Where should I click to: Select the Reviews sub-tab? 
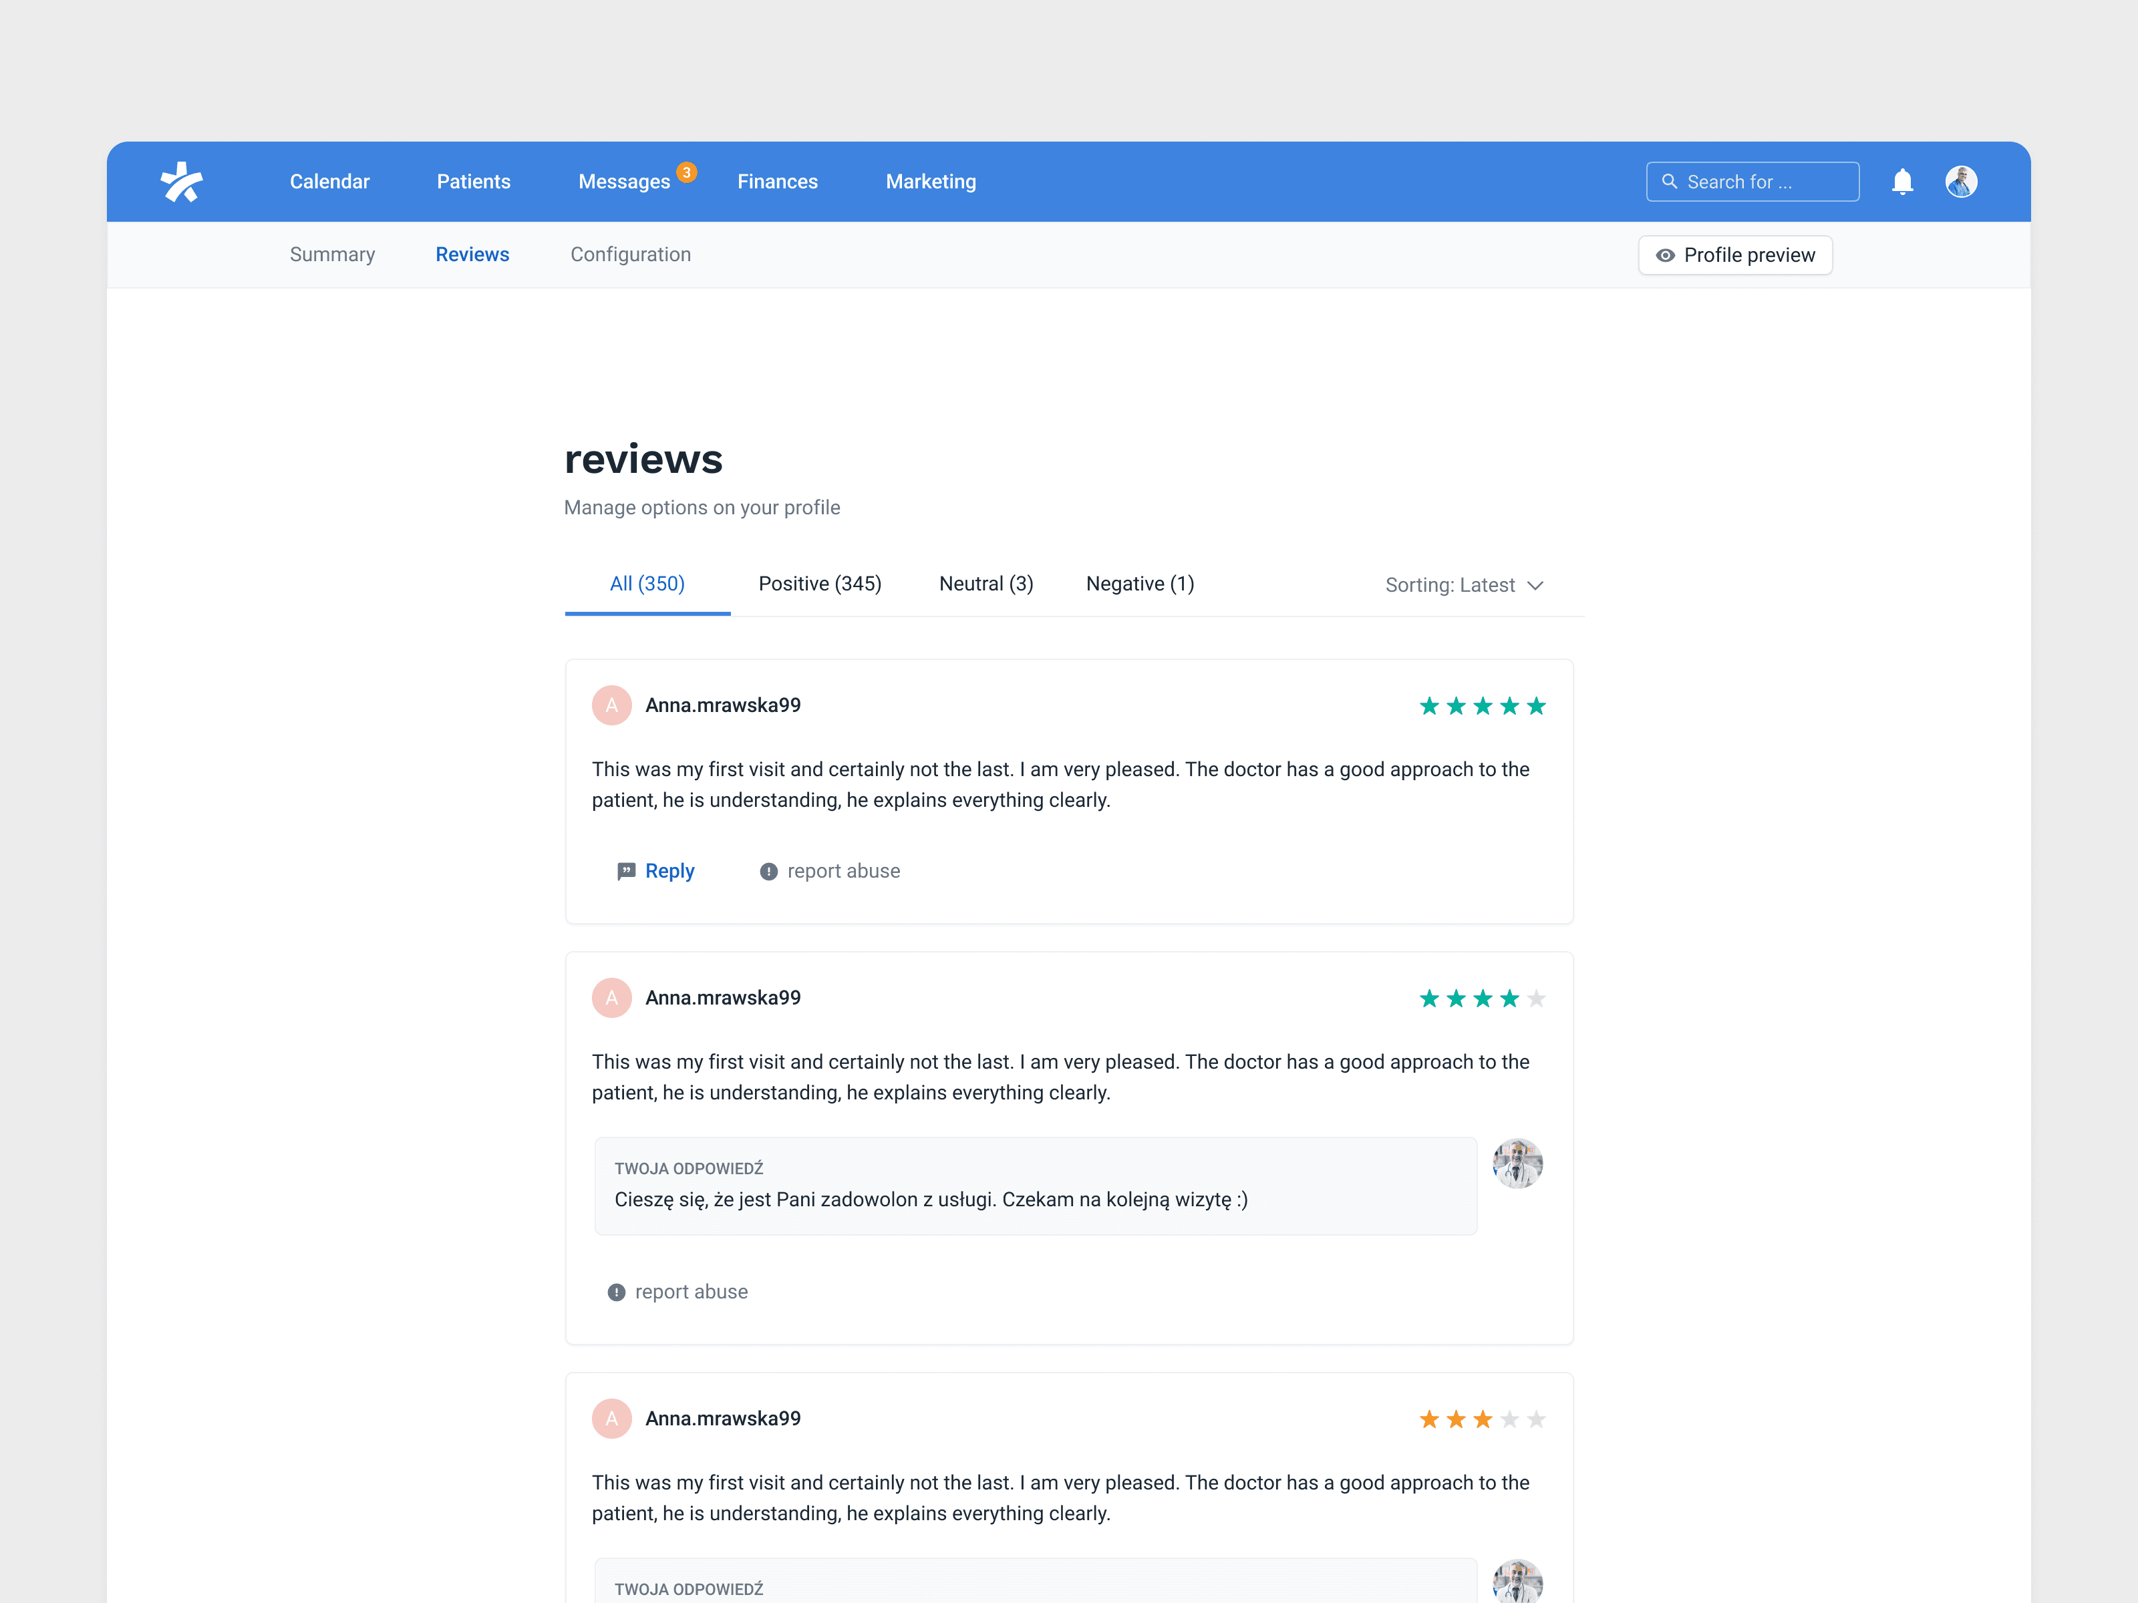click(472, 254)
